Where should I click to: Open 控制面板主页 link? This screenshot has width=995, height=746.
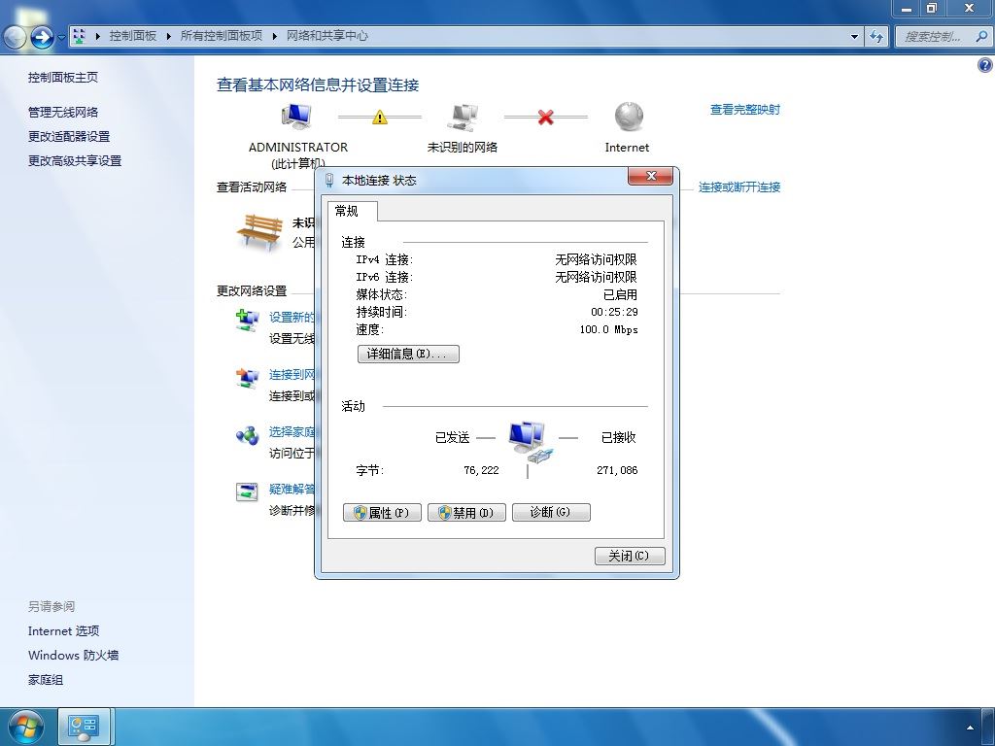click(63, 78)
